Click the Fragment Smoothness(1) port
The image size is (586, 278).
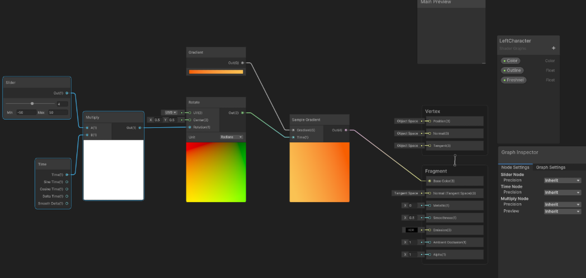(430, 218)
